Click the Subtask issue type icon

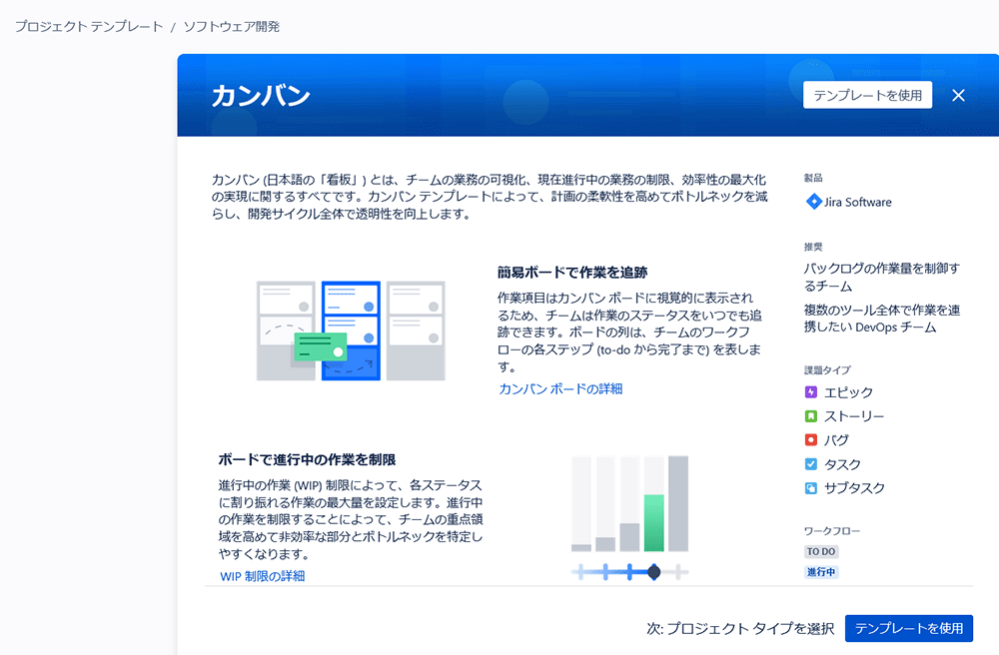pyautogui.click(x=811, y=488)
